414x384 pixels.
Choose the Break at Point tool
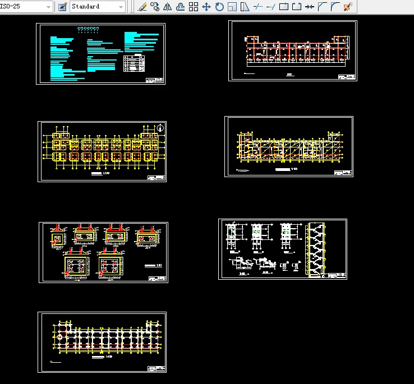coord(283,7)
